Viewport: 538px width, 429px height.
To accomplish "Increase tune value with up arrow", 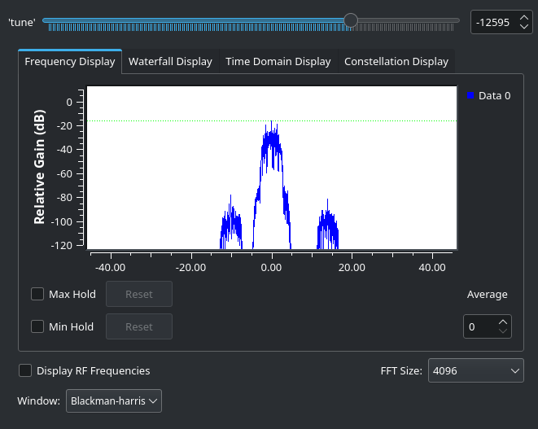I will coord(523,17).
